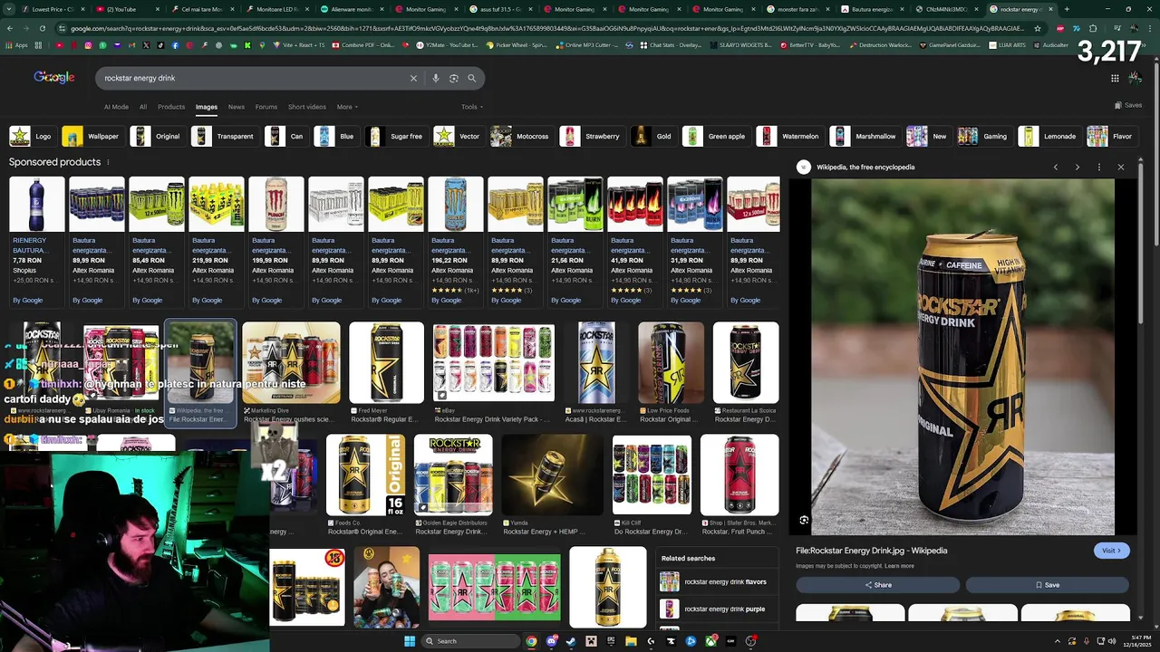Open the Tools dropdown
This screenshot has height=652, width=1160.
[471, 107]
